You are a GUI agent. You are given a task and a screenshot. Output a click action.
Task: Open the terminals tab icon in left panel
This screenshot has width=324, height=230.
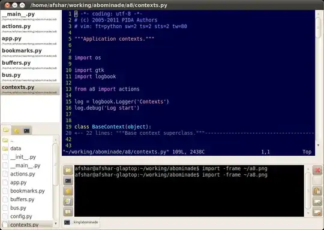click(x=26, y=131)
